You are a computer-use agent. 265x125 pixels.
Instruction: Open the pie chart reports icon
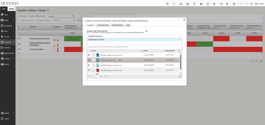[187, 4]
